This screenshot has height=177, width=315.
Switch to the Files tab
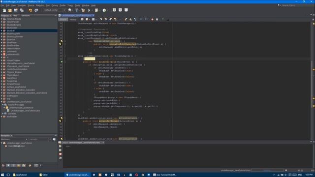15,15
